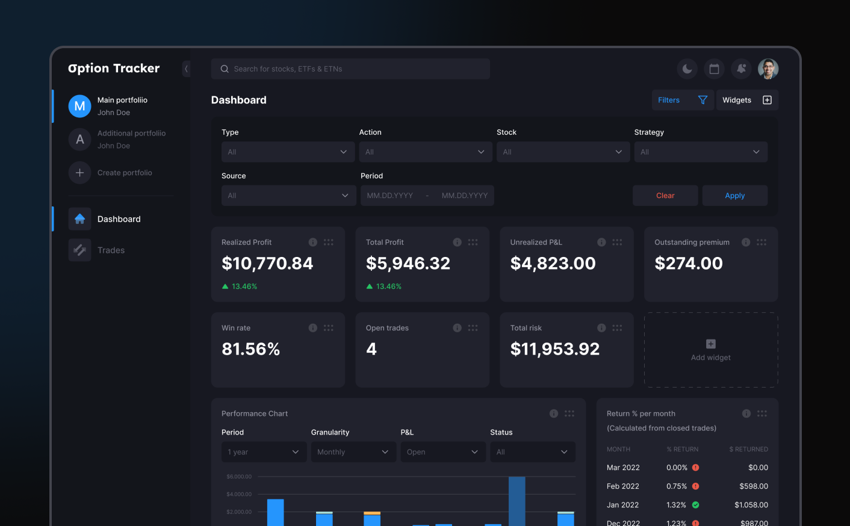Open the Granularity dropdown set to Monthly
This screenshot has width=850, height=526.
tap(353, 451)
